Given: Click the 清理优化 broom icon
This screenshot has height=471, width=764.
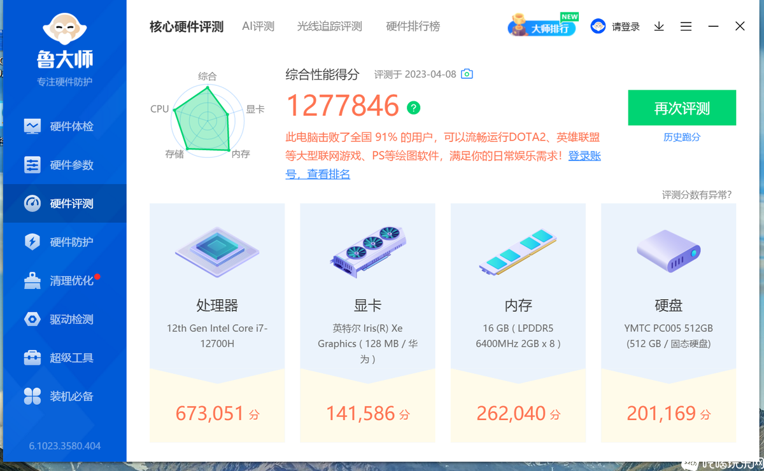Looking at the screenshot, I should point(32,281).
